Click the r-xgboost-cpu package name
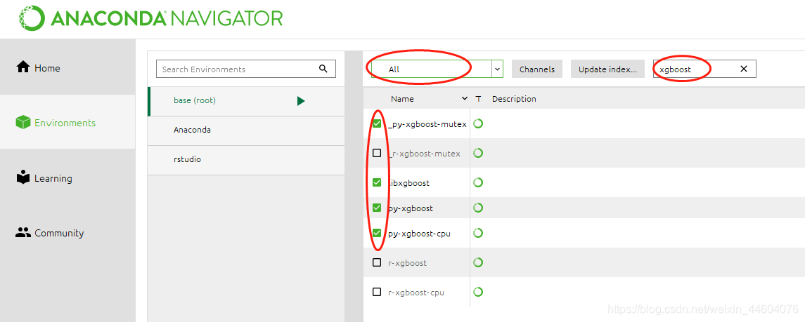This screenshot has height=322, width=805. tap(416, 293)
